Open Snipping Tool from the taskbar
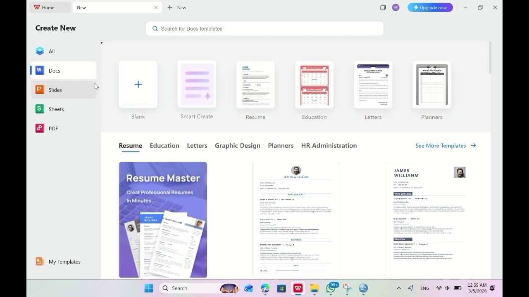Image resolution: width=529 pixels, height=297 pixels. pyautogui.click(x=347, y=288)
